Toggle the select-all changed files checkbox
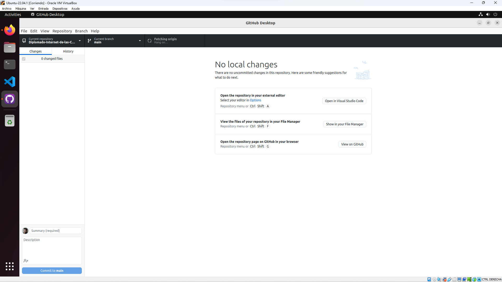This screenshot has width=502, height=282. coord(24,59)
